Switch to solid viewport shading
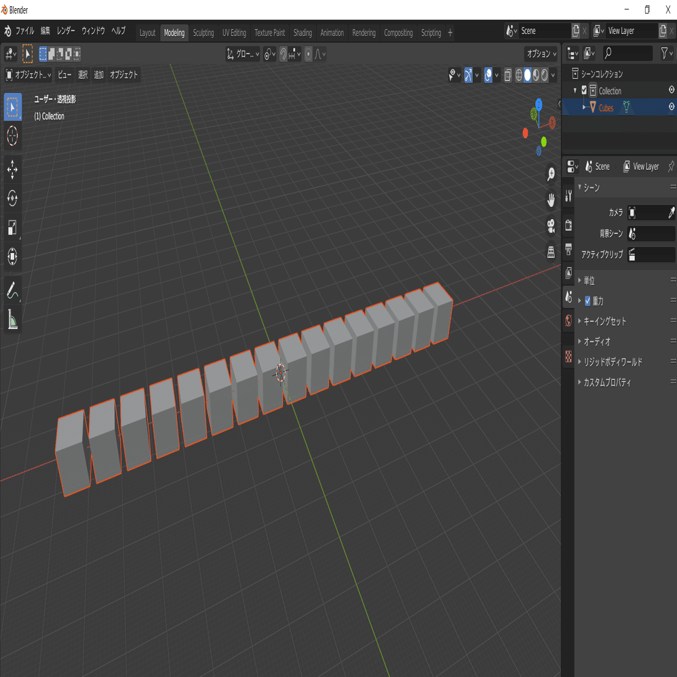The width and height of the screenshot is (677, 677). (528, 75)
